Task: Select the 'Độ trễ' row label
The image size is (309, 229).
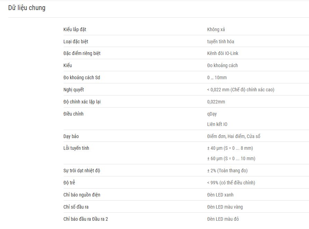Action: pyautogui.click(x=69, y=183)
